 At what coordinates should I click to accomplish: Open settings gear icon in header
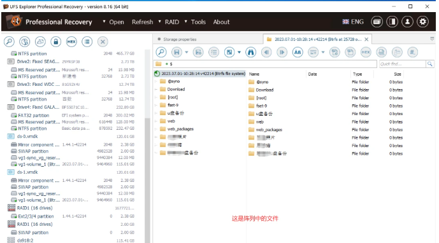[x=423, y=22]
